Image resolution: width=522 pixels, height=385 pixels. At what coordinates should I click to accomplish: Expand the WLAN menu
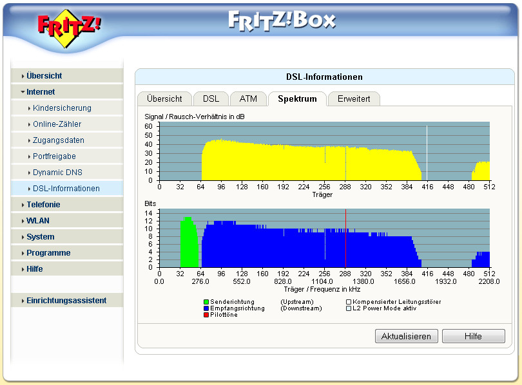[x=67, y=221]
